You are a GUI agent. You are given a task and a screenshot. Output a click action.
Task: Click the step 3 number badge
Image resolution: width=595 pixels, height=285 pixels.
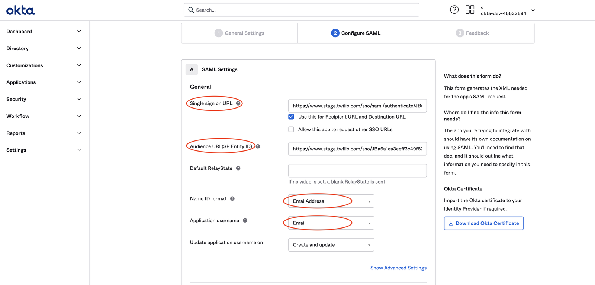[460, 33]
